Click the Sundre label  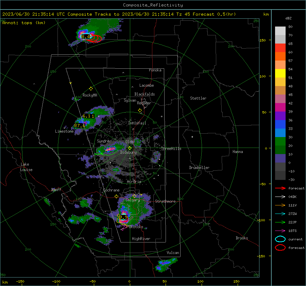coord(103,141)
